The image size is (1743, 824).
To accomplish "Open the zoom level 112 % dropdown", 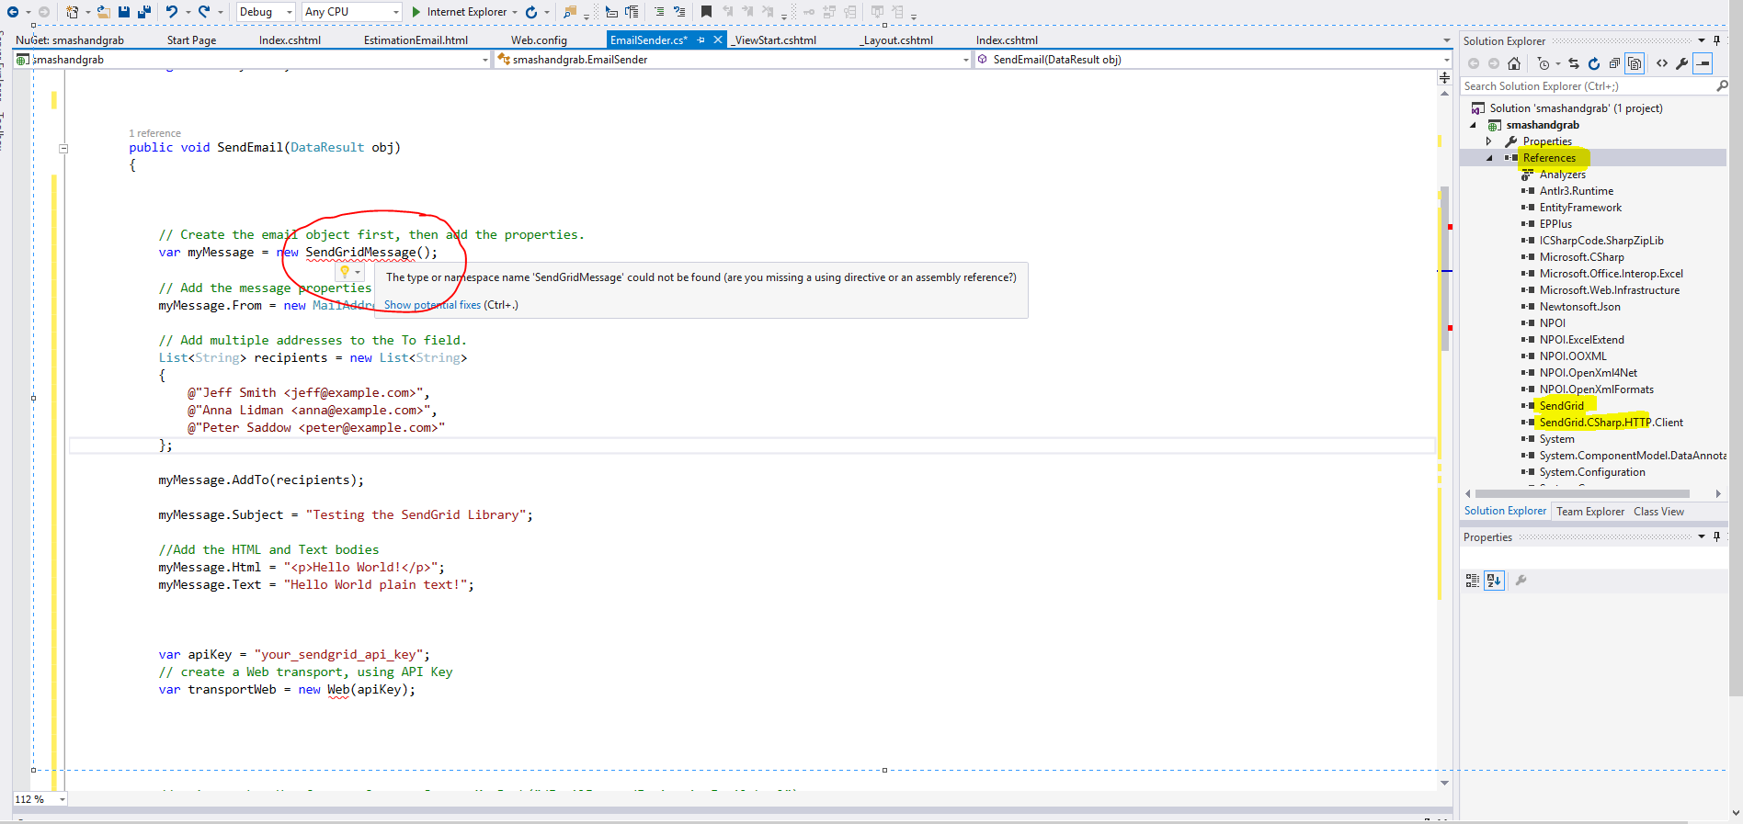I will [63, 799].
